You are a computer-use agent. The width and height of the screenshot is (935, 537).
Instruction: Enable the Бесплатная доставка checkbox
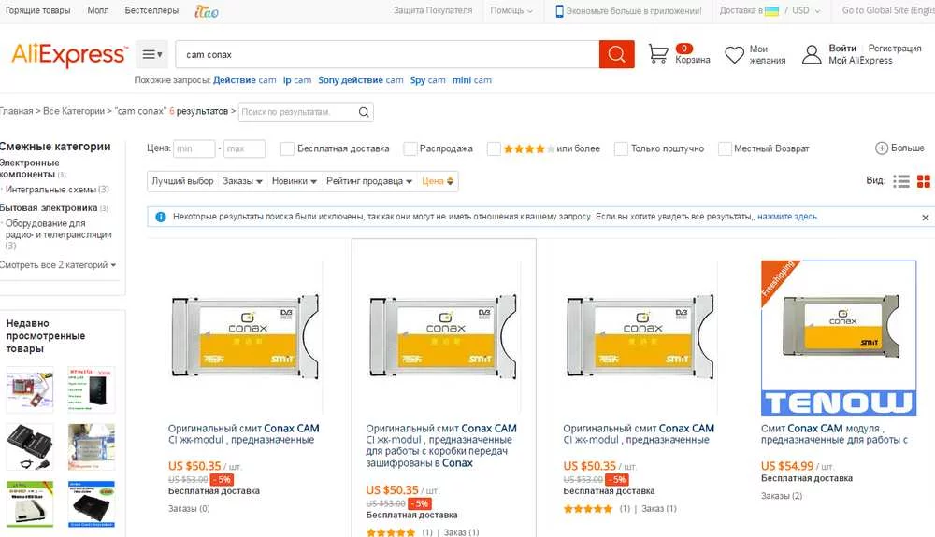288,148
